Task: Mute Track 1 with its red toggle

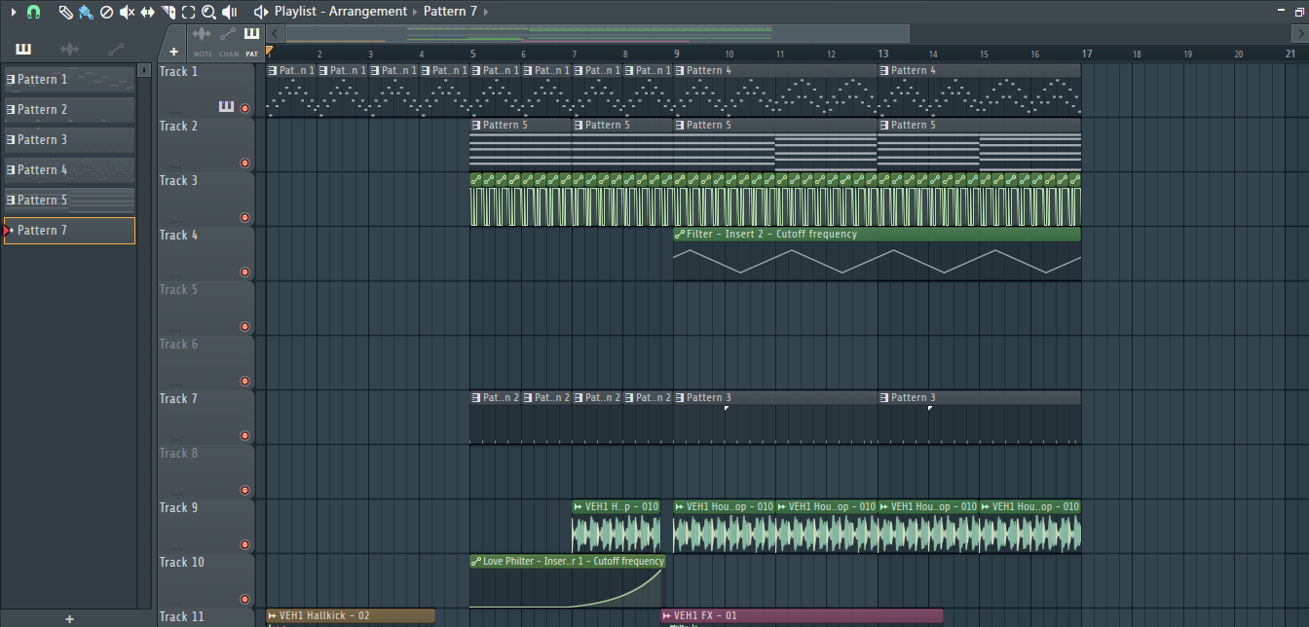Action: [244, 109]
